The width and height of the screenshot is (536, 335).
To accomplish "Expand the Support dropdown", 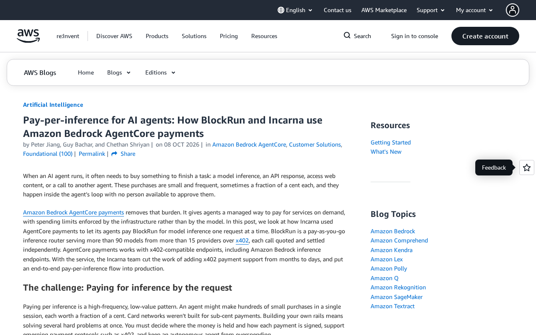I will click(x=431, y=10).
